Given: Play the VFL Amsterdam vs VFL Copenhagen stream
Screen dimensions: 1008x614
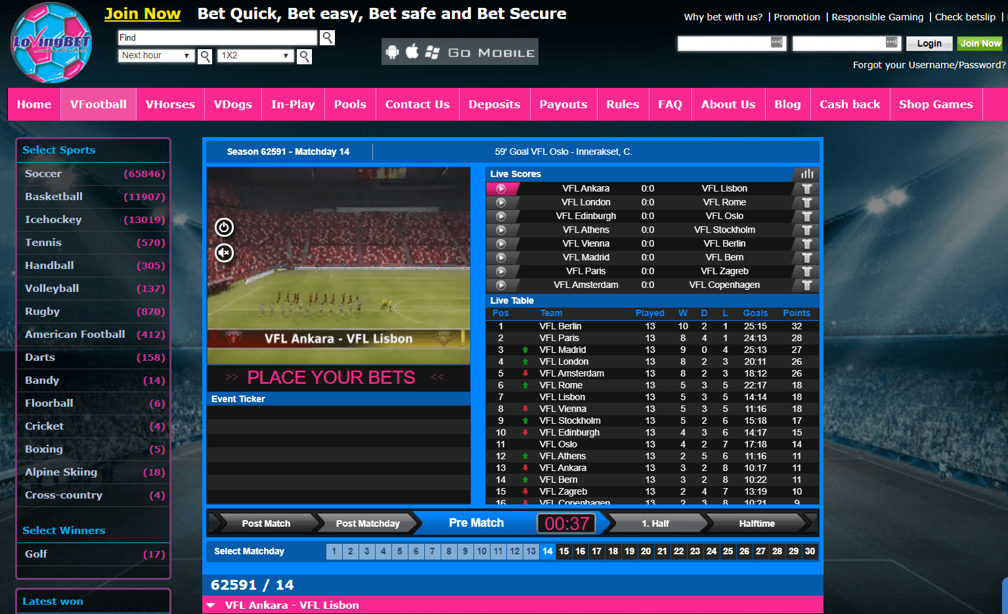Looking at the screenshot, I should pos(501,285).
